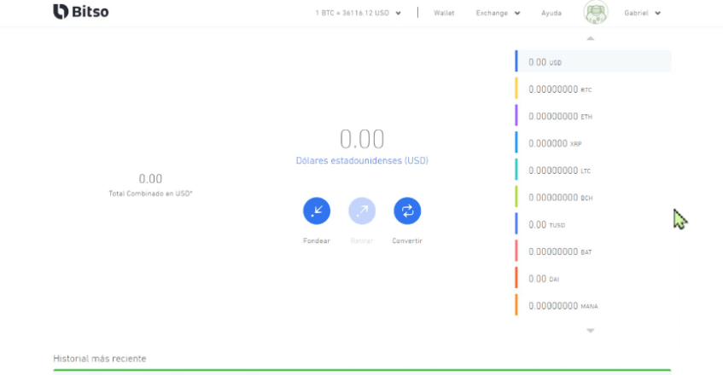Click the Convertir swap icon

[407, 211]
